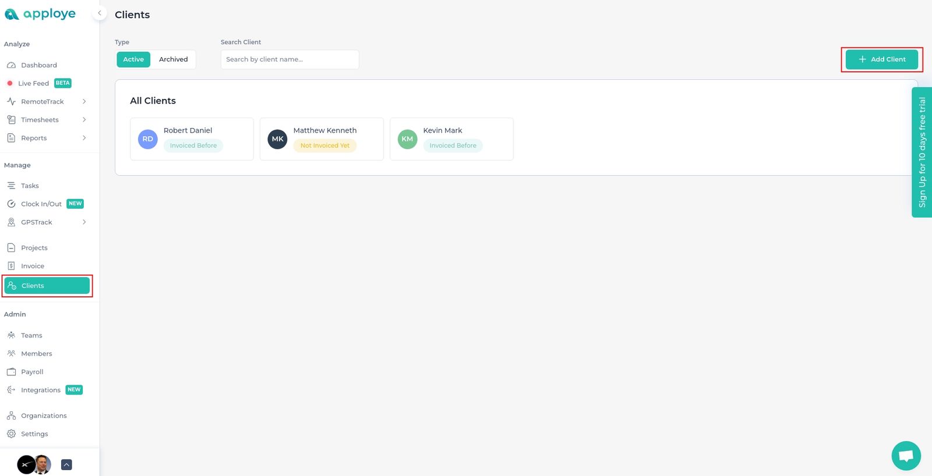Screen dimensions: 932x476
Task: Click the RD avatar of Robert Daniel
Action: (148, 139)
